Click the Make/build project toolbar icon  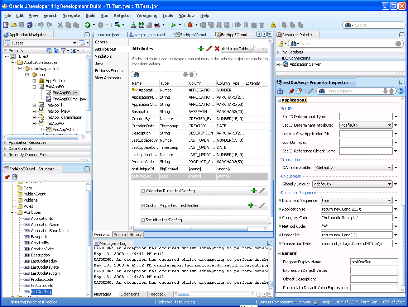pos(134,25)
